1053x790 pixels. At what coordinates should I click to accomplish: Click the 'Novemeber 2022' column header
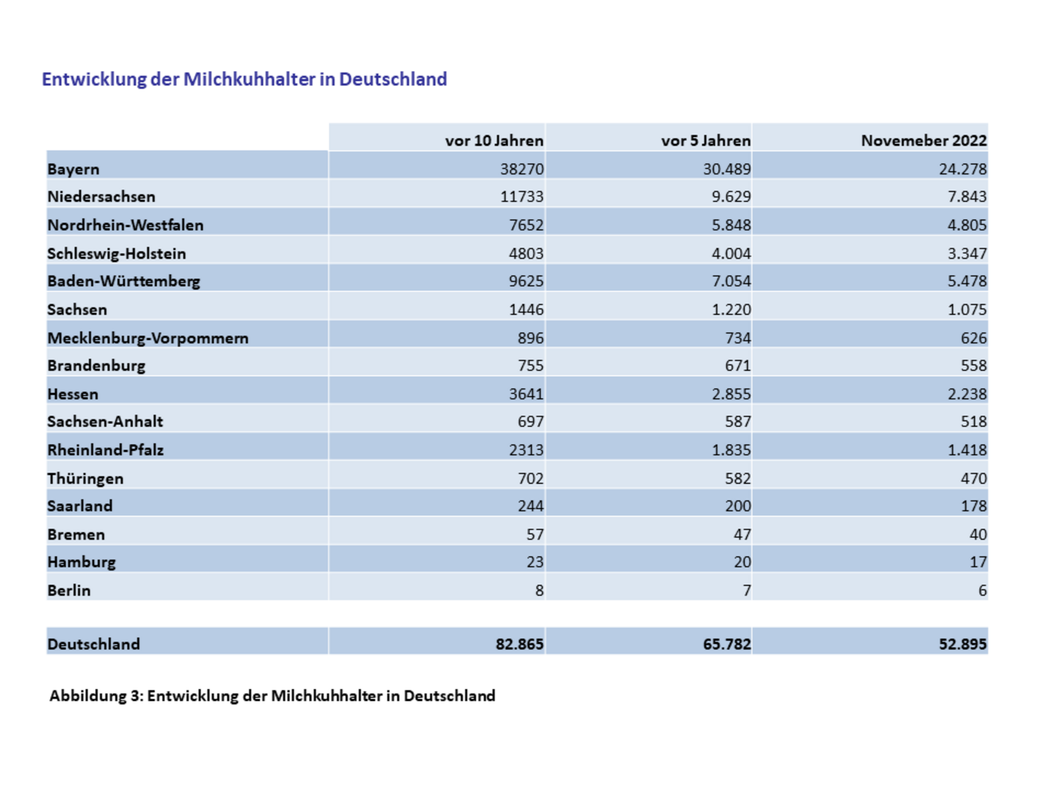click(923, 140)
